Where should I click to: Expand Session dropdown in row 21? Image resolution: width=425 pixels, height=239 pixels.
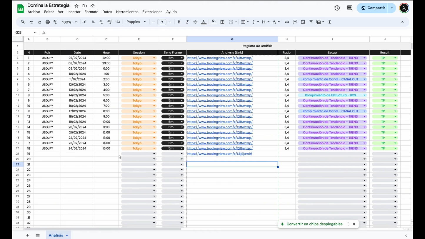tap(154, 154)
